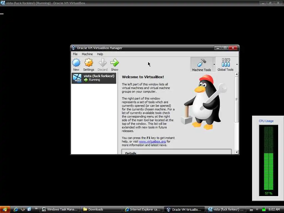284x213 pixels.
Task: Click the penguin mascot image
Action: 204,102
